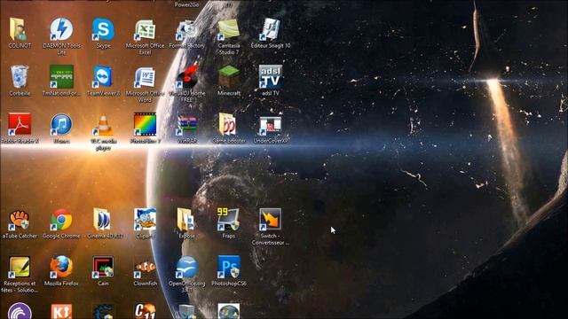
Task: Select the Format Factory shortcut
Action: pos(186,30)
